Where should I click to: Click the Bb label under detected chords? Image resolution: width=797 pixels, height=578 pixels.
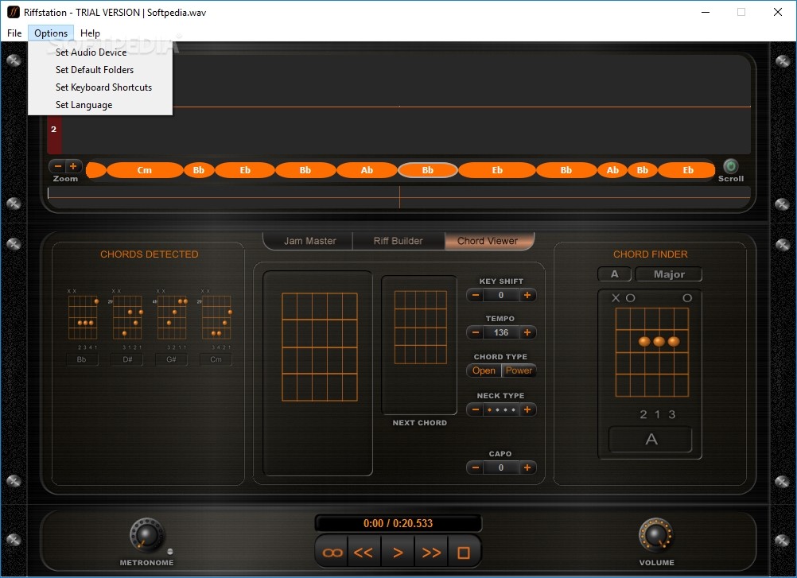[x=82, y=359]
